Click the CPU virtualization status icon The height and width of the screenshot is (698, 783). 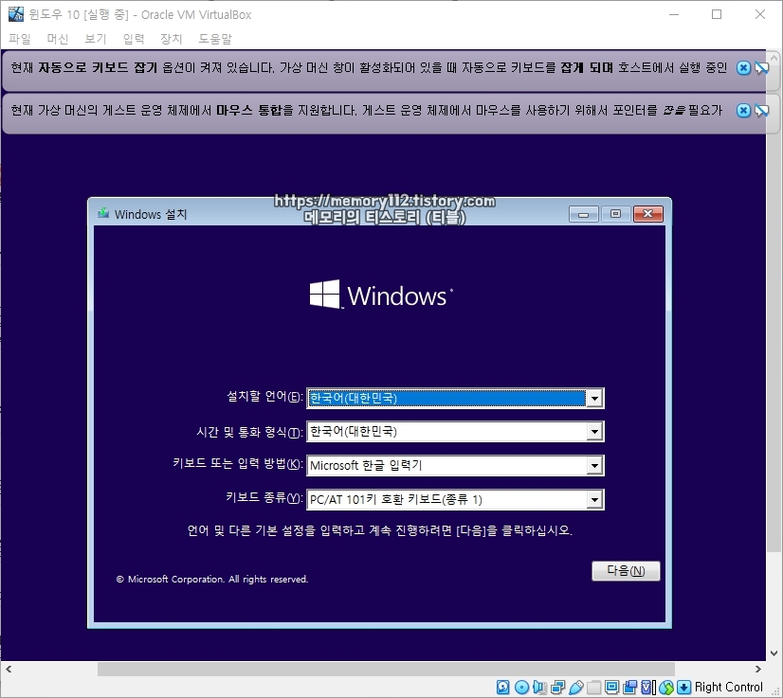[x=647, y=687]
